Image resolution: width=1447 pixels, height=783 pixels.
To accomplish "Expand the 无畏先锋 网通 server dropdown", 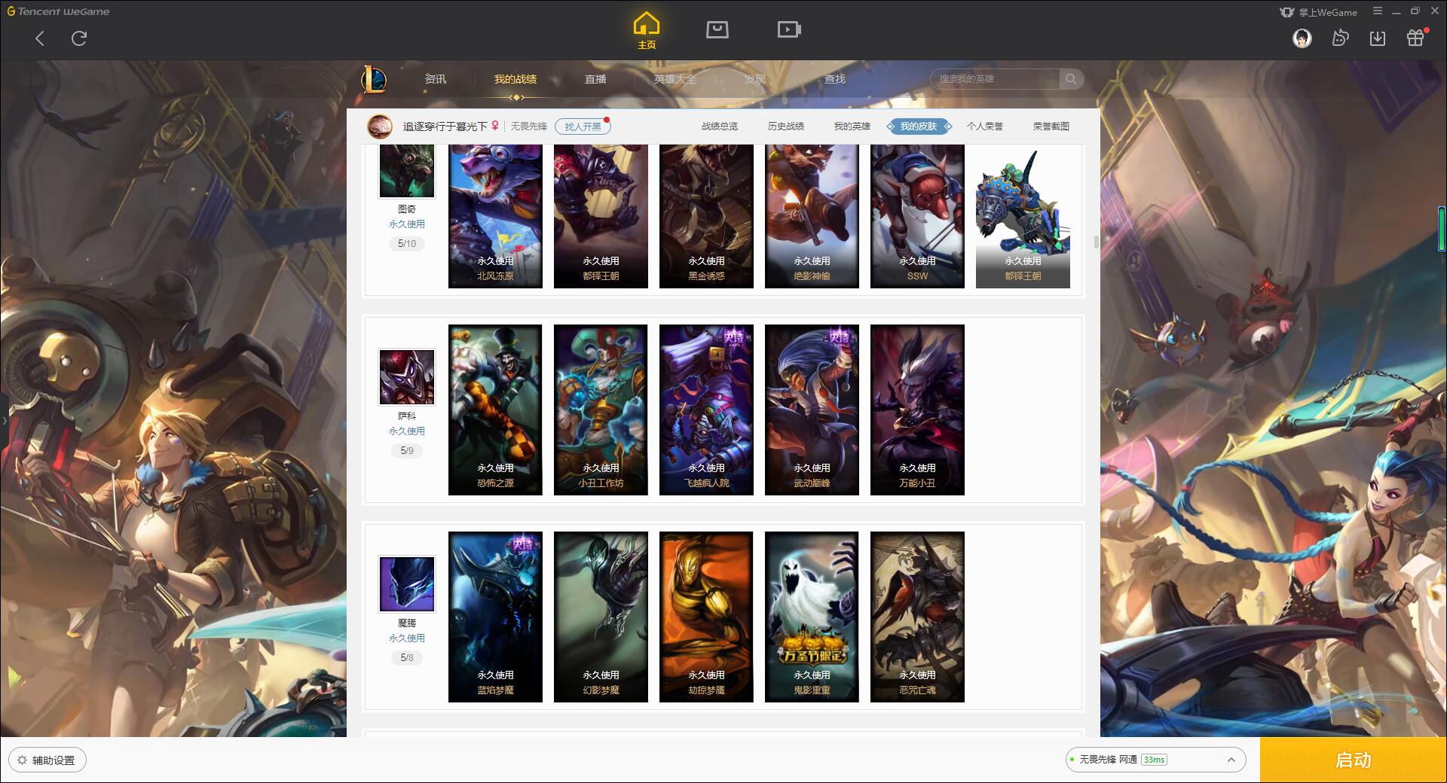I will [1155, 760].
